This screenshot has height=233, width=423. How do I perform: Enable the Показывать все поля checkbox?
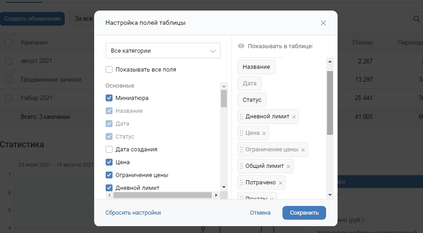pyautogui.click(x=109, y=70)
